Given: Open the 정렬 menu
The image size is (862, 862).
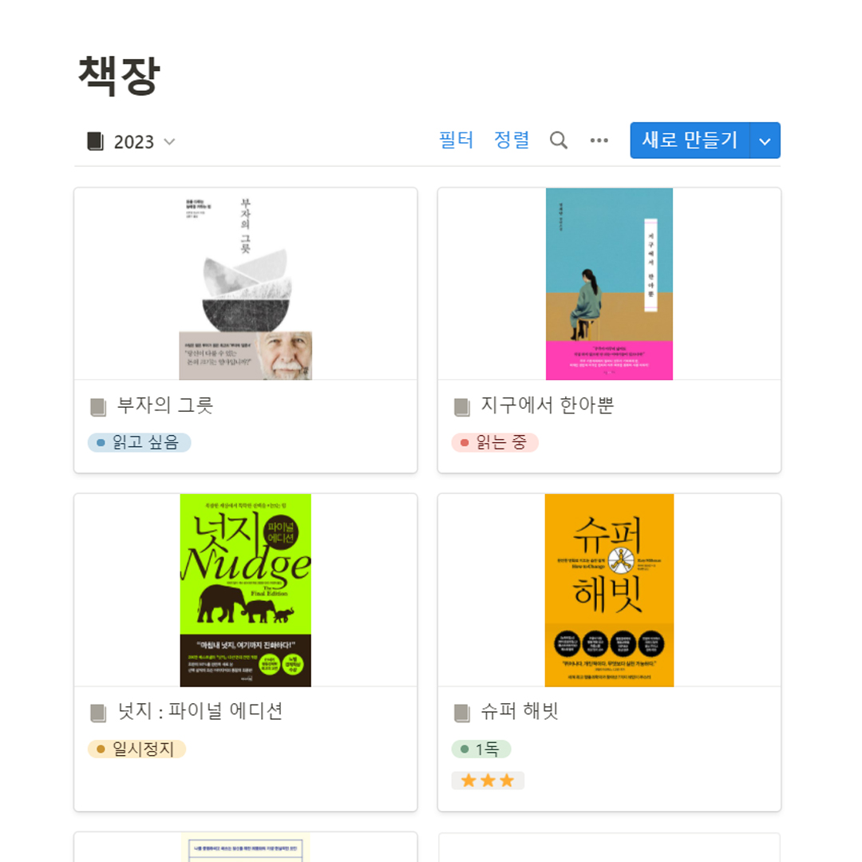Looking at the screenshot, I should (512, 140).
